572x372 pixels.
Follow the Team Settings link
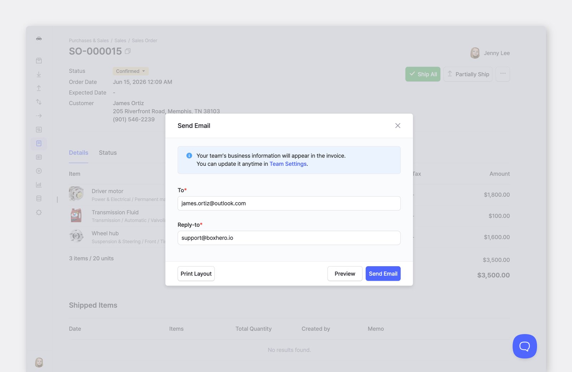(x=288, y=164)
